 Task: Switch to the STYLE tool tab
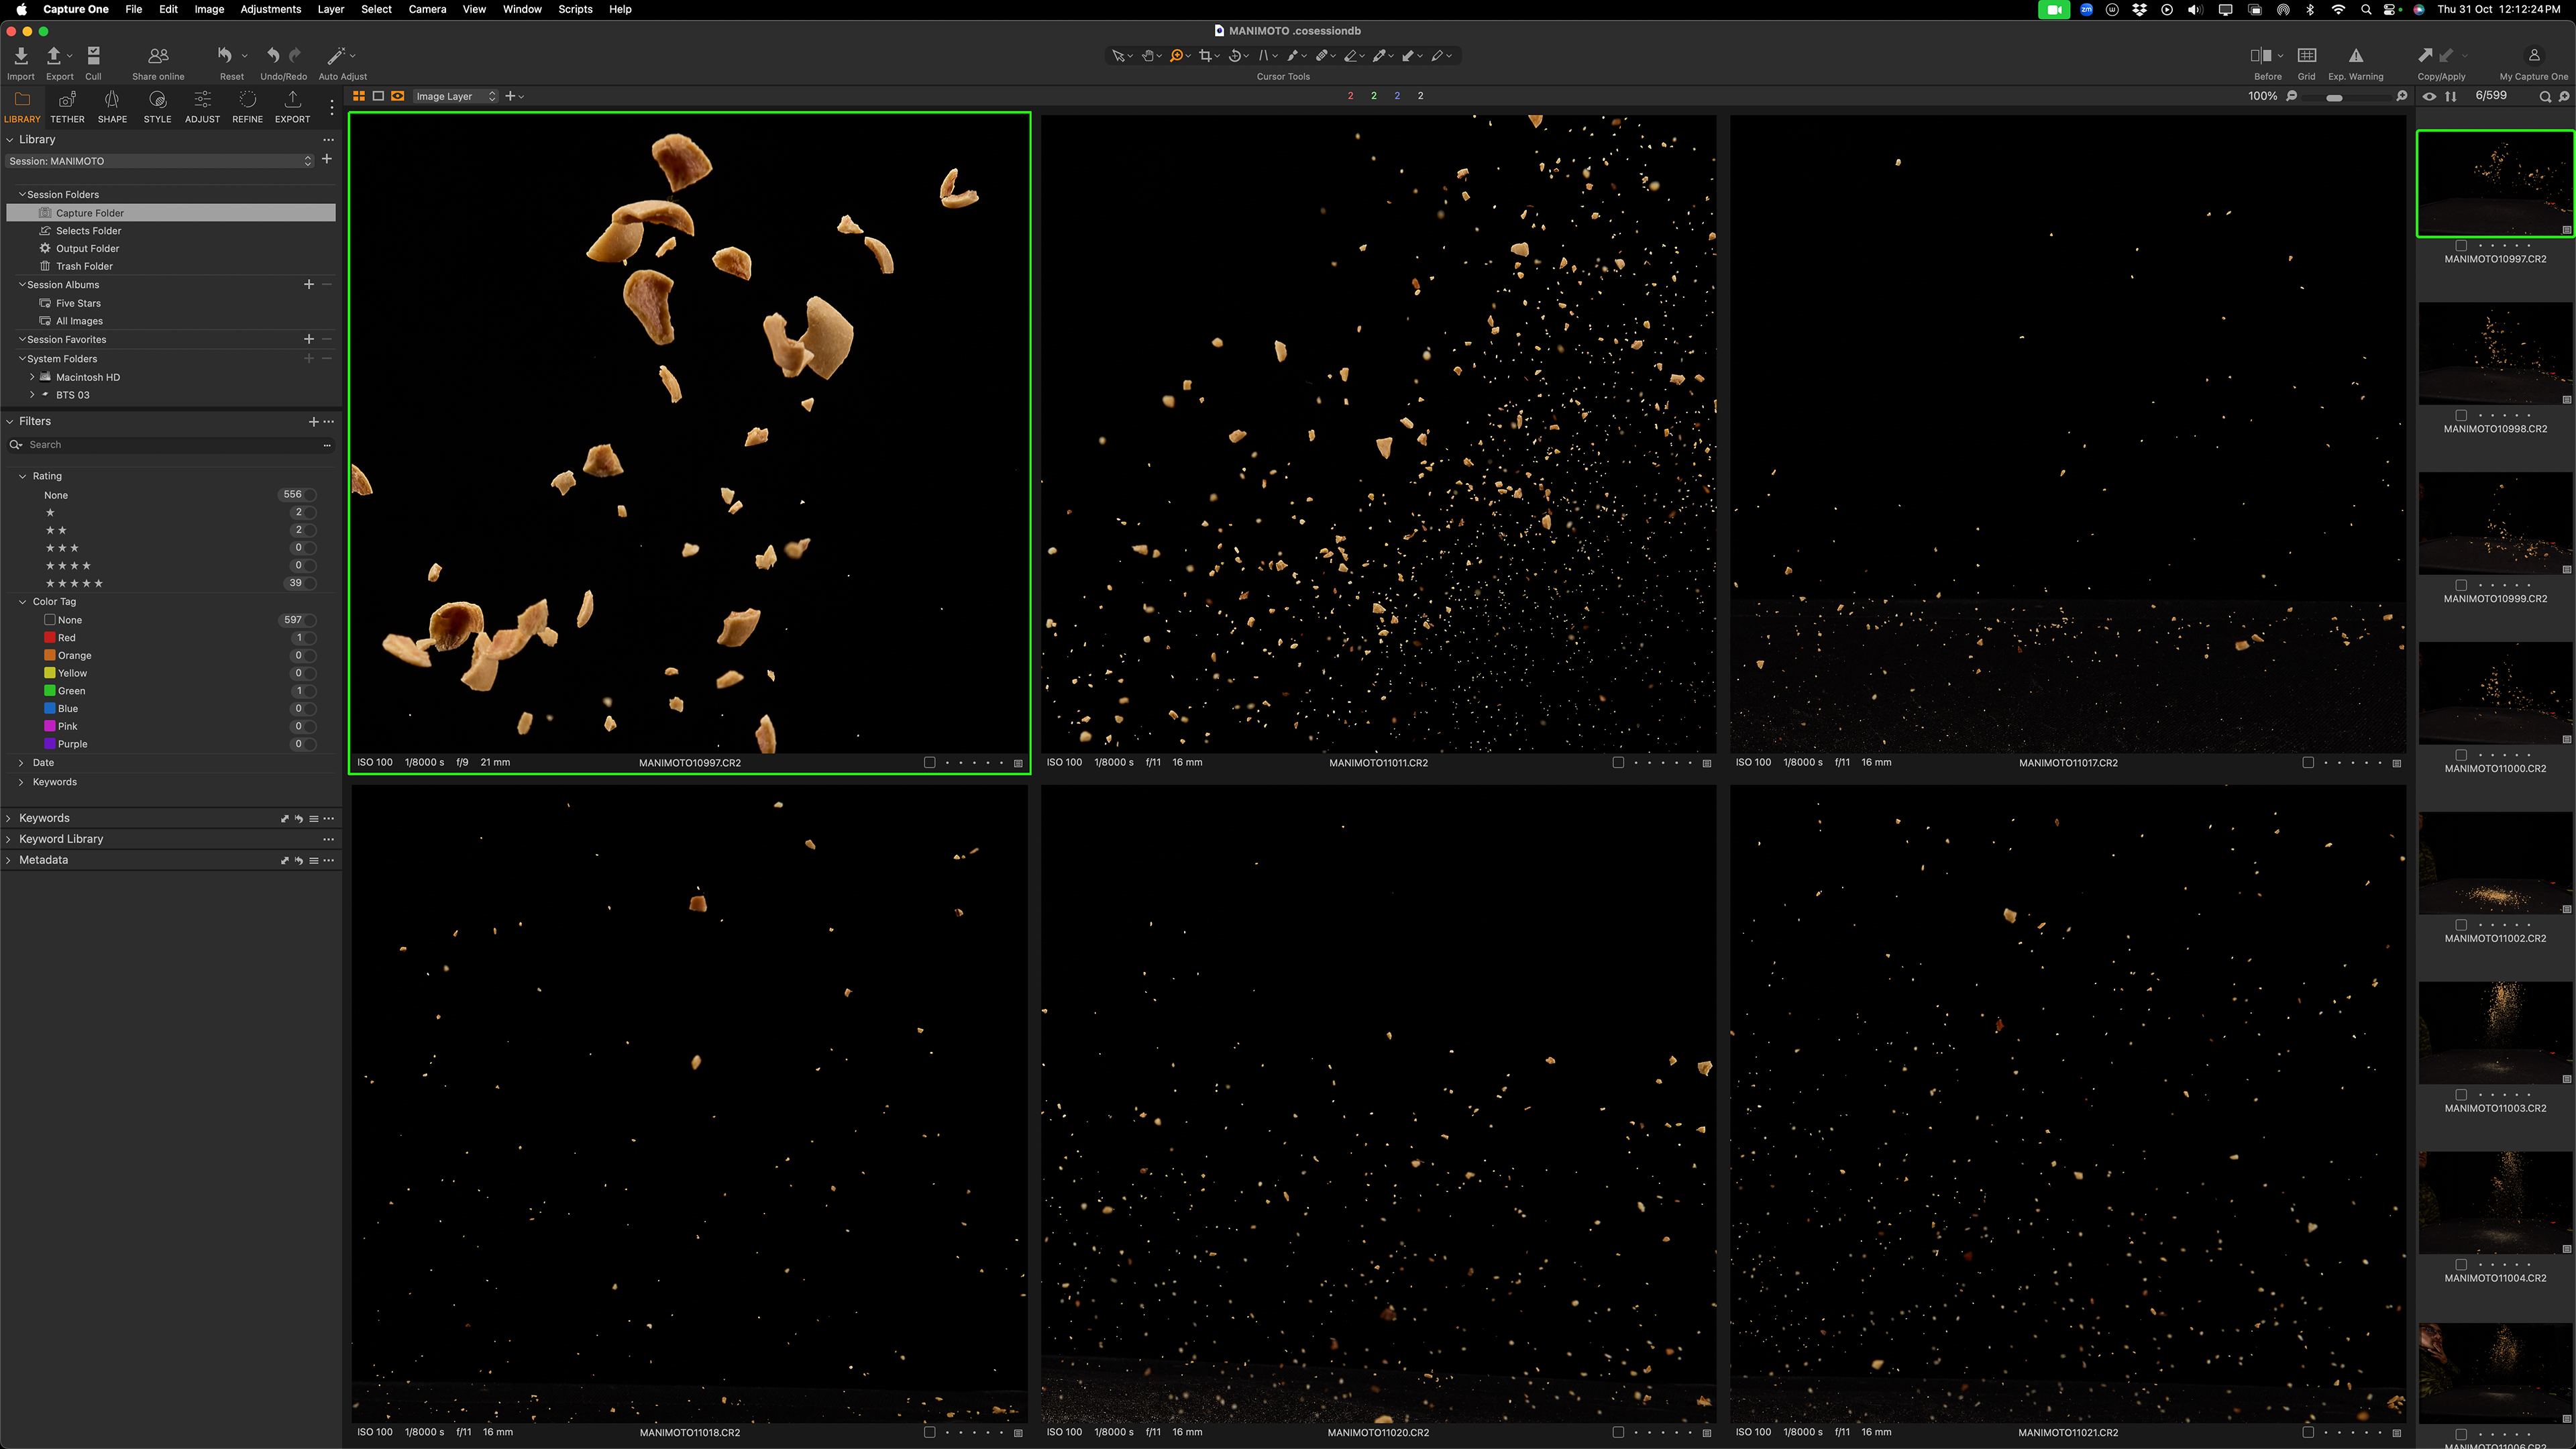[x=157, y=106]
